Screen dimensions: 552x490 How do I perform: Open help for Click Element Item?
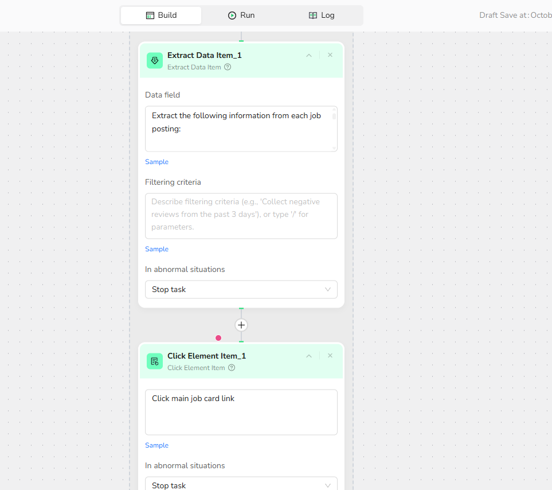coord(232,368)
